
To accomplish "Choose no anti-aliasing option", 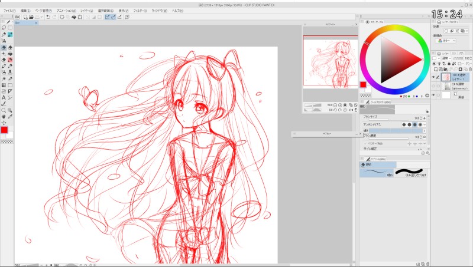I will 404,124.
